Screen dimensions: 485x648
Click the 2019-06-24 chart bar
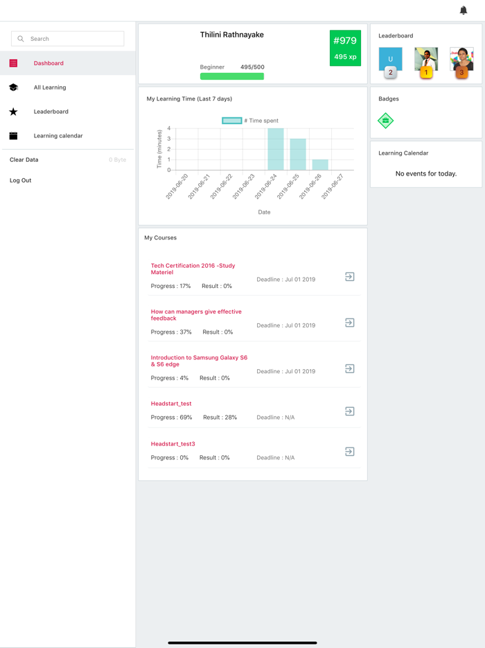[x=276, y=148]
